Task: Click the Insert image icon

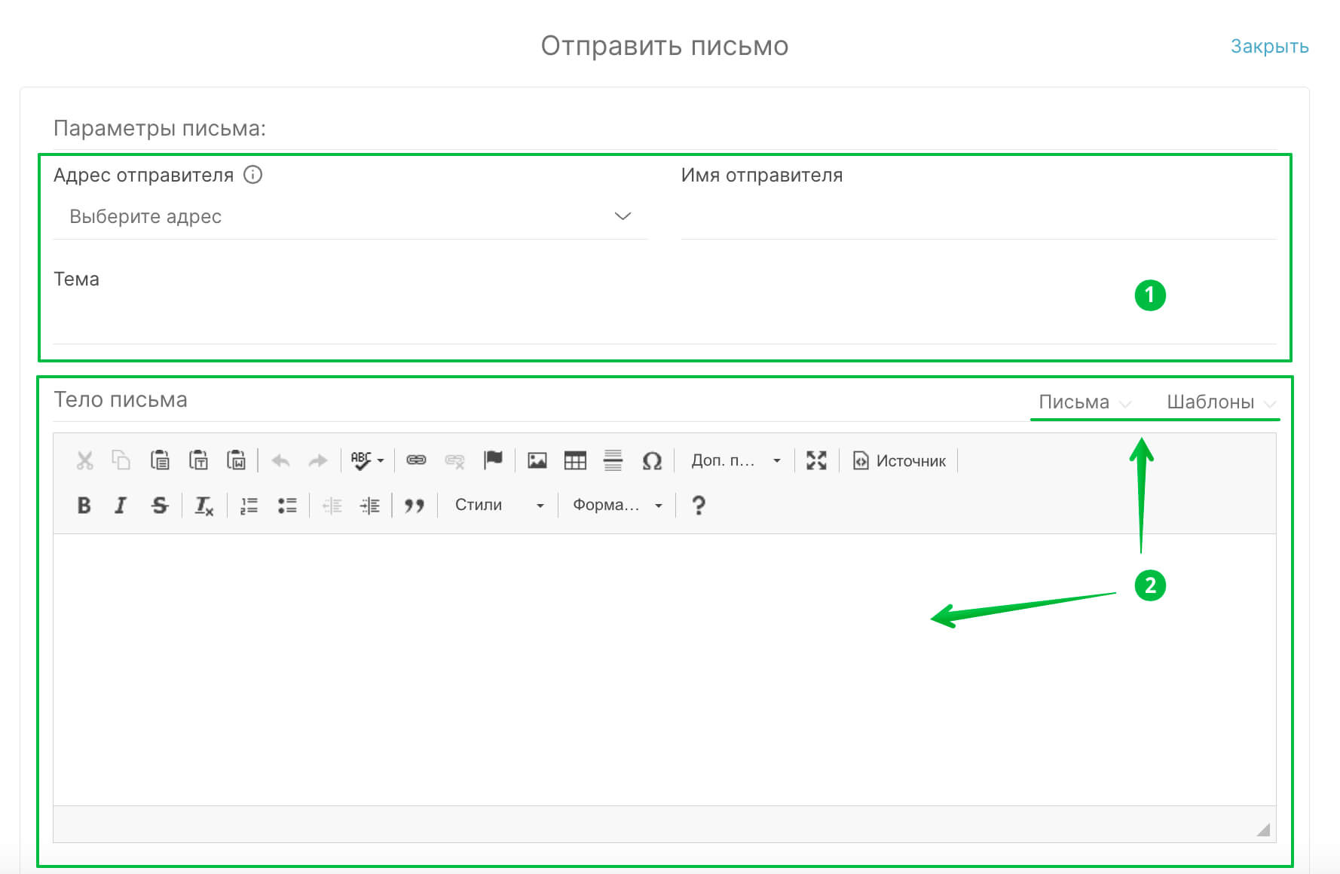Action: pos(537,460)
